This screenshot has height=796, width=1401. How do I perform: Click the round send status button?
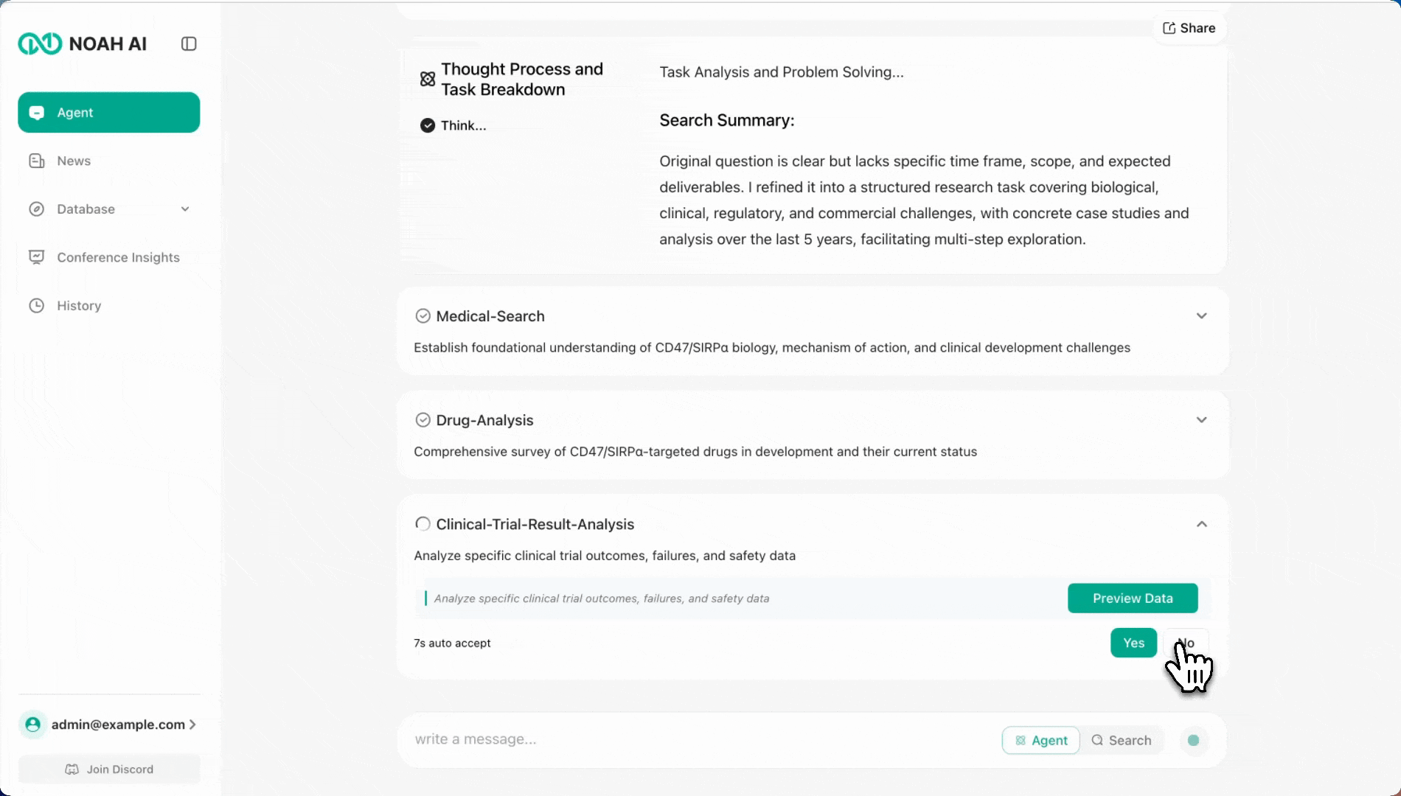(x=1193, y=740)
